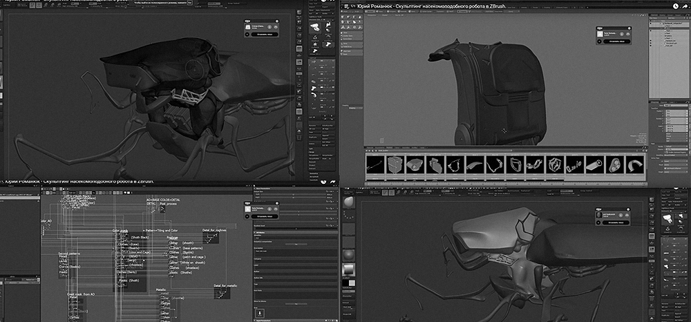Click the 'Second_patterns' frame label
The image size is (691, 322).
click(69, 254)
